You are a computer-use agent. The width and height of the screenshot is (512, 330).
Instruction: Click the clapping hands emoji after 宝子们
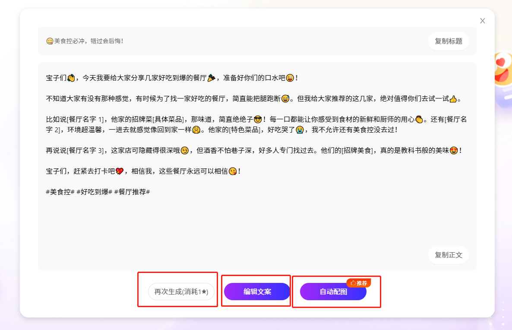[x=71, y=78]
